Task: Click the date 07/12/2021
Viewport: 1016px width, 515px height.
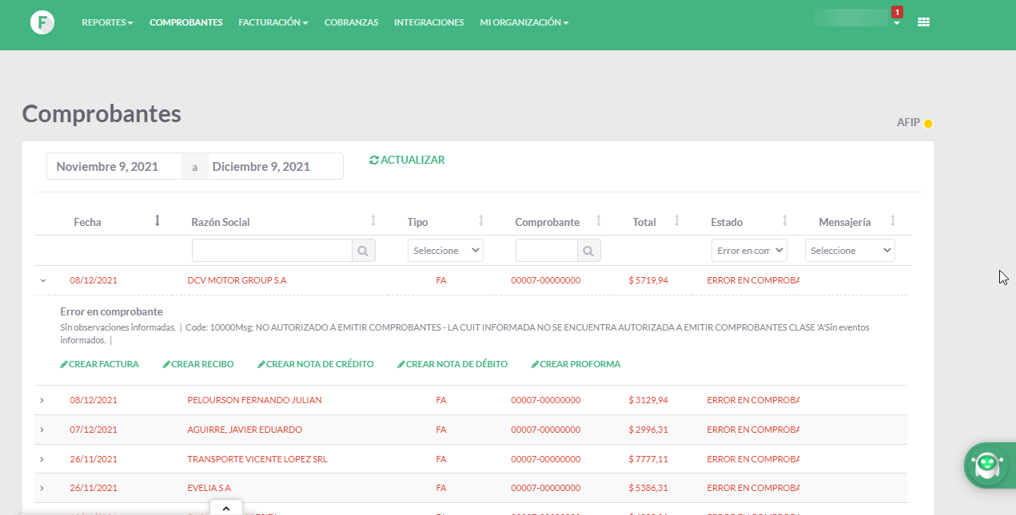Action: pyautogui.click(x=94, y=430)
